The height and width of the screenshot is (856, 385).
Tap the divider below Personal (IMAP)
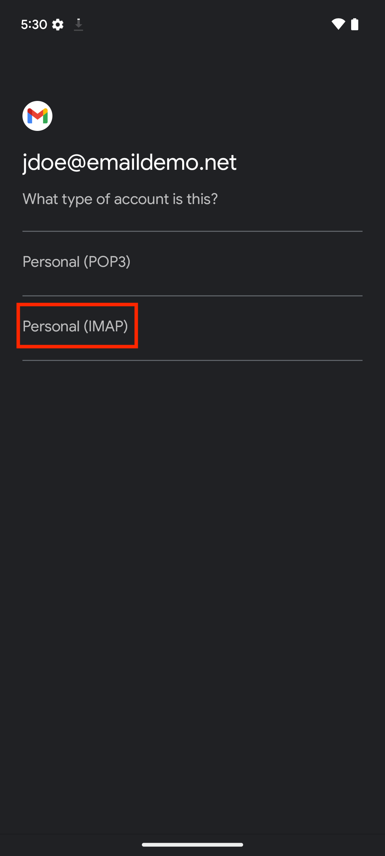pyautogui.click(x=192, y=360)
